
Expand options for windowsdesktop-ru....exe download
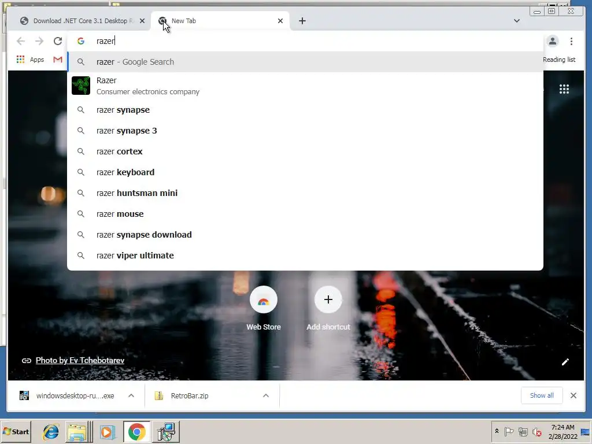(131, 395)
